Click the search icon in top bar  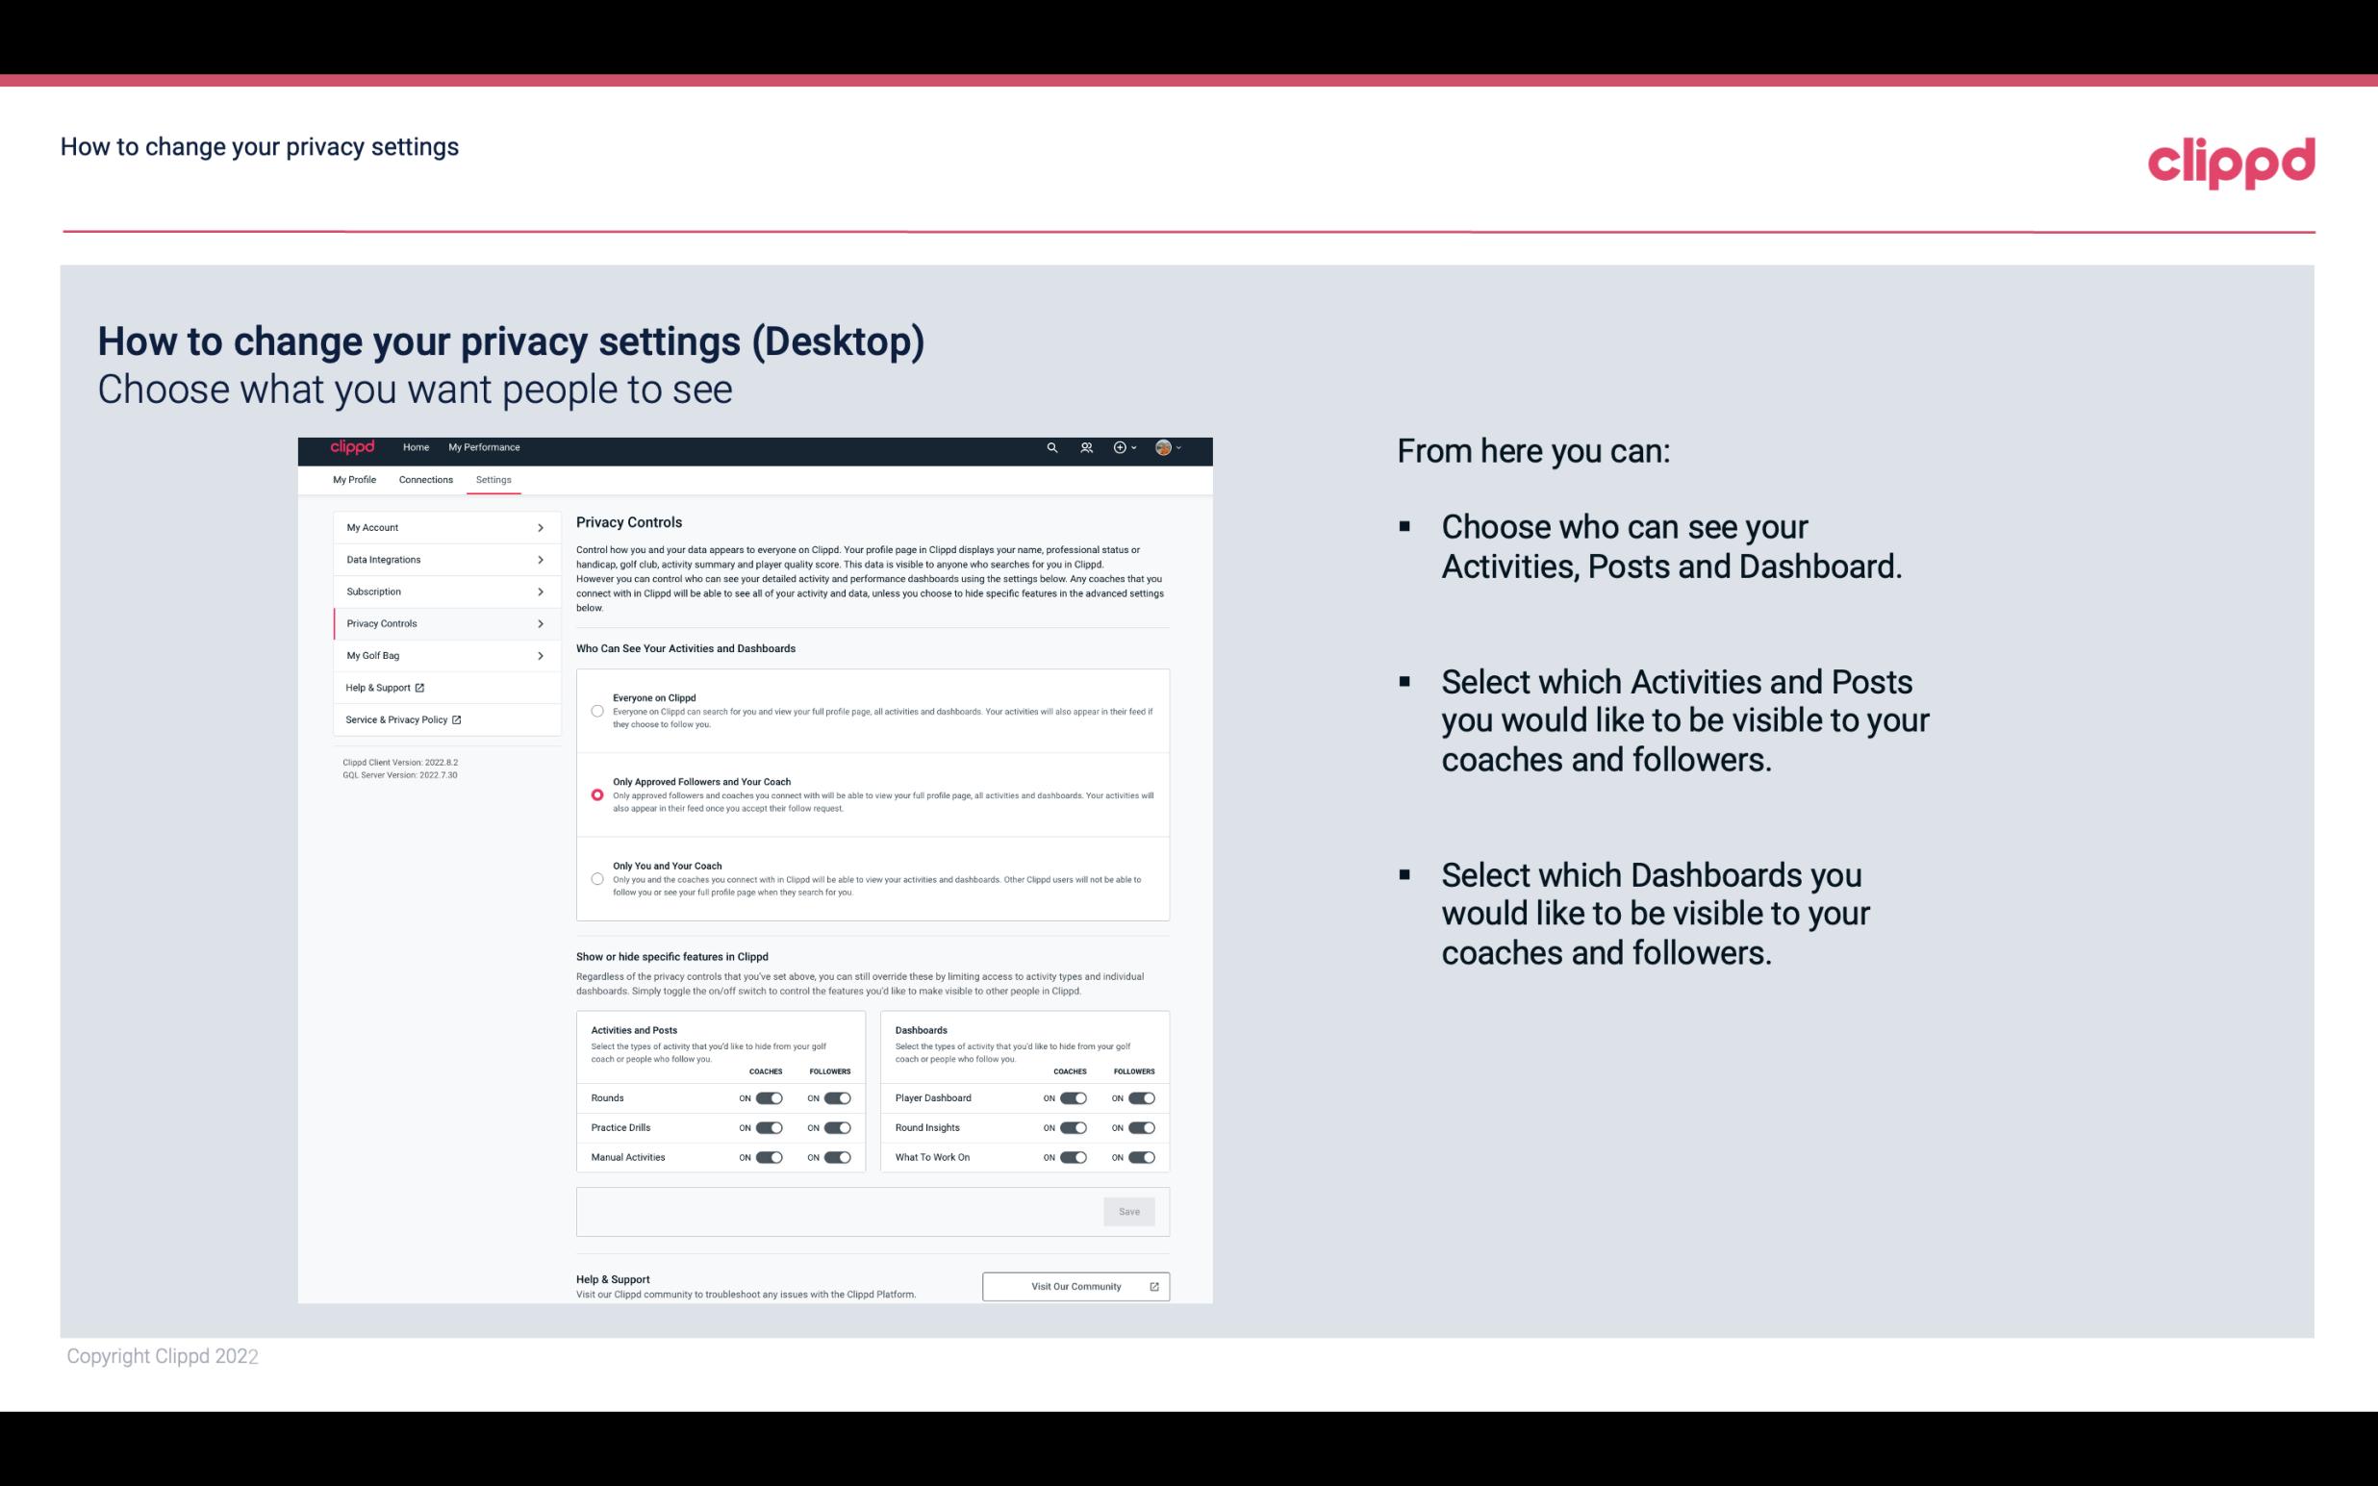click(1050, 448)
